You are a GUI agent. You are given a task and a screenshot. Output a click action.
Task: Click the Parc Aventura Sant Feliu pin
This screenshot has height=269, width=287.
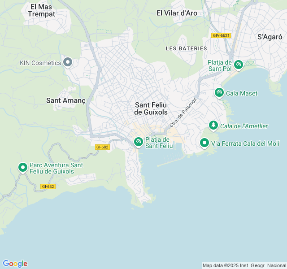pyautogui.click(x=23, y=168)
